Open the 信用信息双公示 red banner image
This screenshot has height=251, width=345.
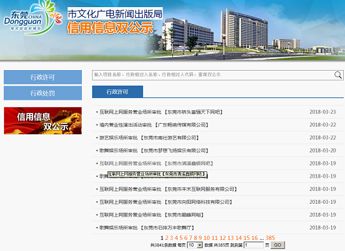[x=43, y=121]
